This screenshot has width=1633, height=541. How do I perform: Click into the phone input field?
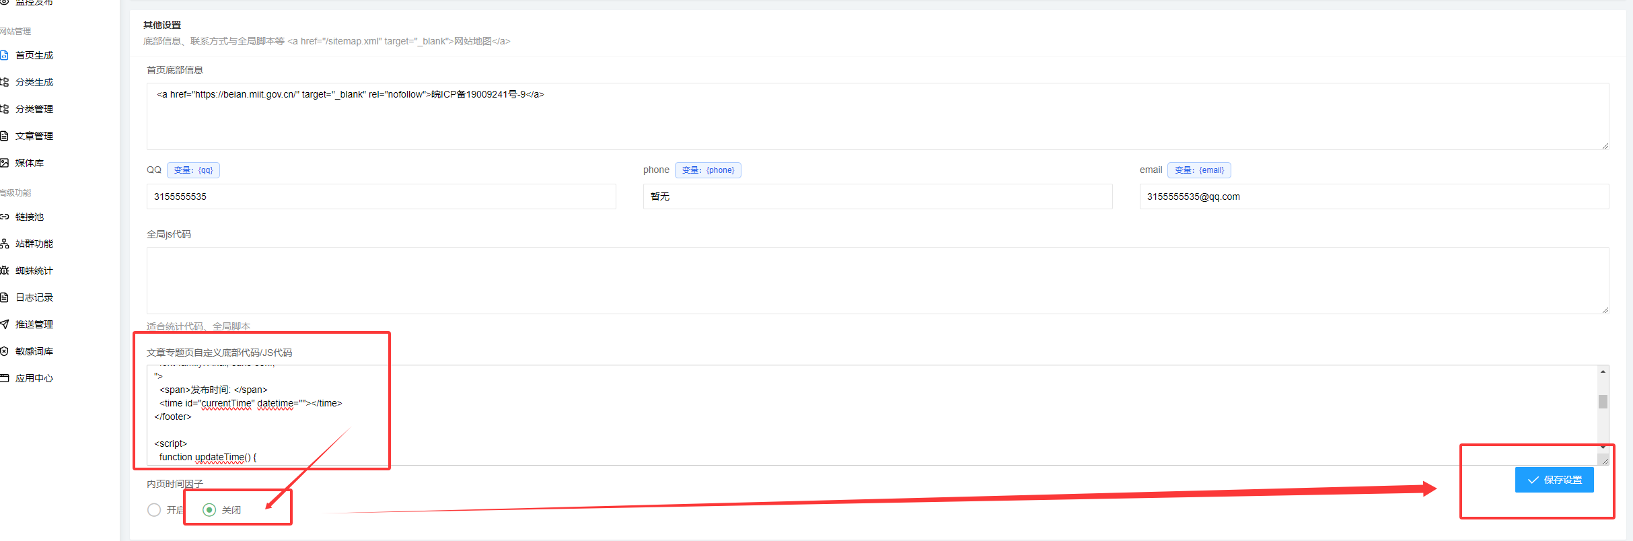(877, 196)
